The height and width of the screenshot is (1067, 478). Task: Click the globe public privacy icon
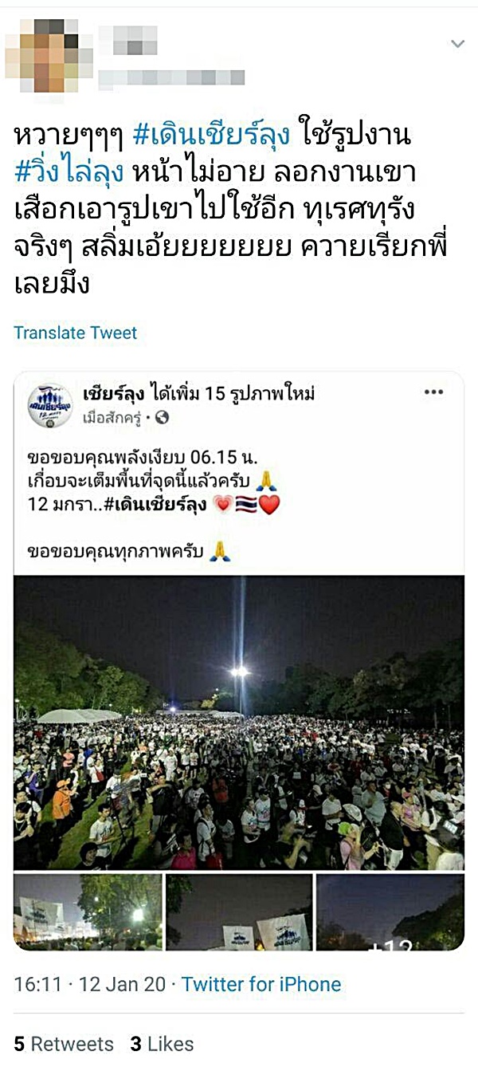(162, 417)
